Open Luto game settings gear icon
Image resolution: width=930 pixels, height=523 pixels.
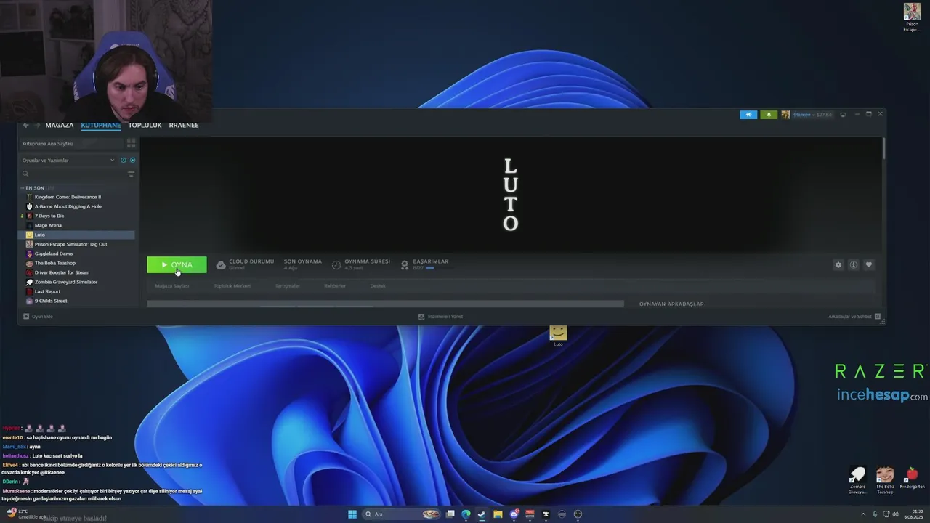[x=838, y=265]
